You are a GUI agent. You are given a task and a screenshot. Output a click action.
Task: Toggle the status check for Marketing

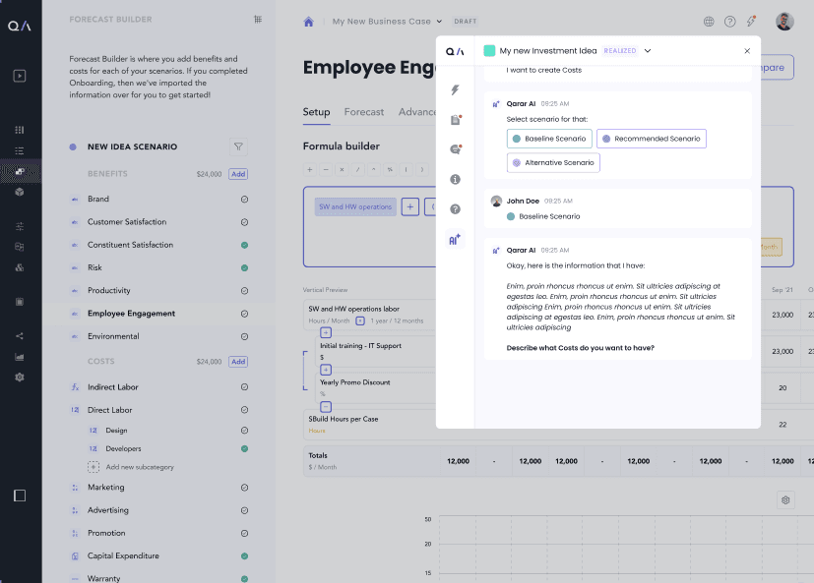point(244,487)
